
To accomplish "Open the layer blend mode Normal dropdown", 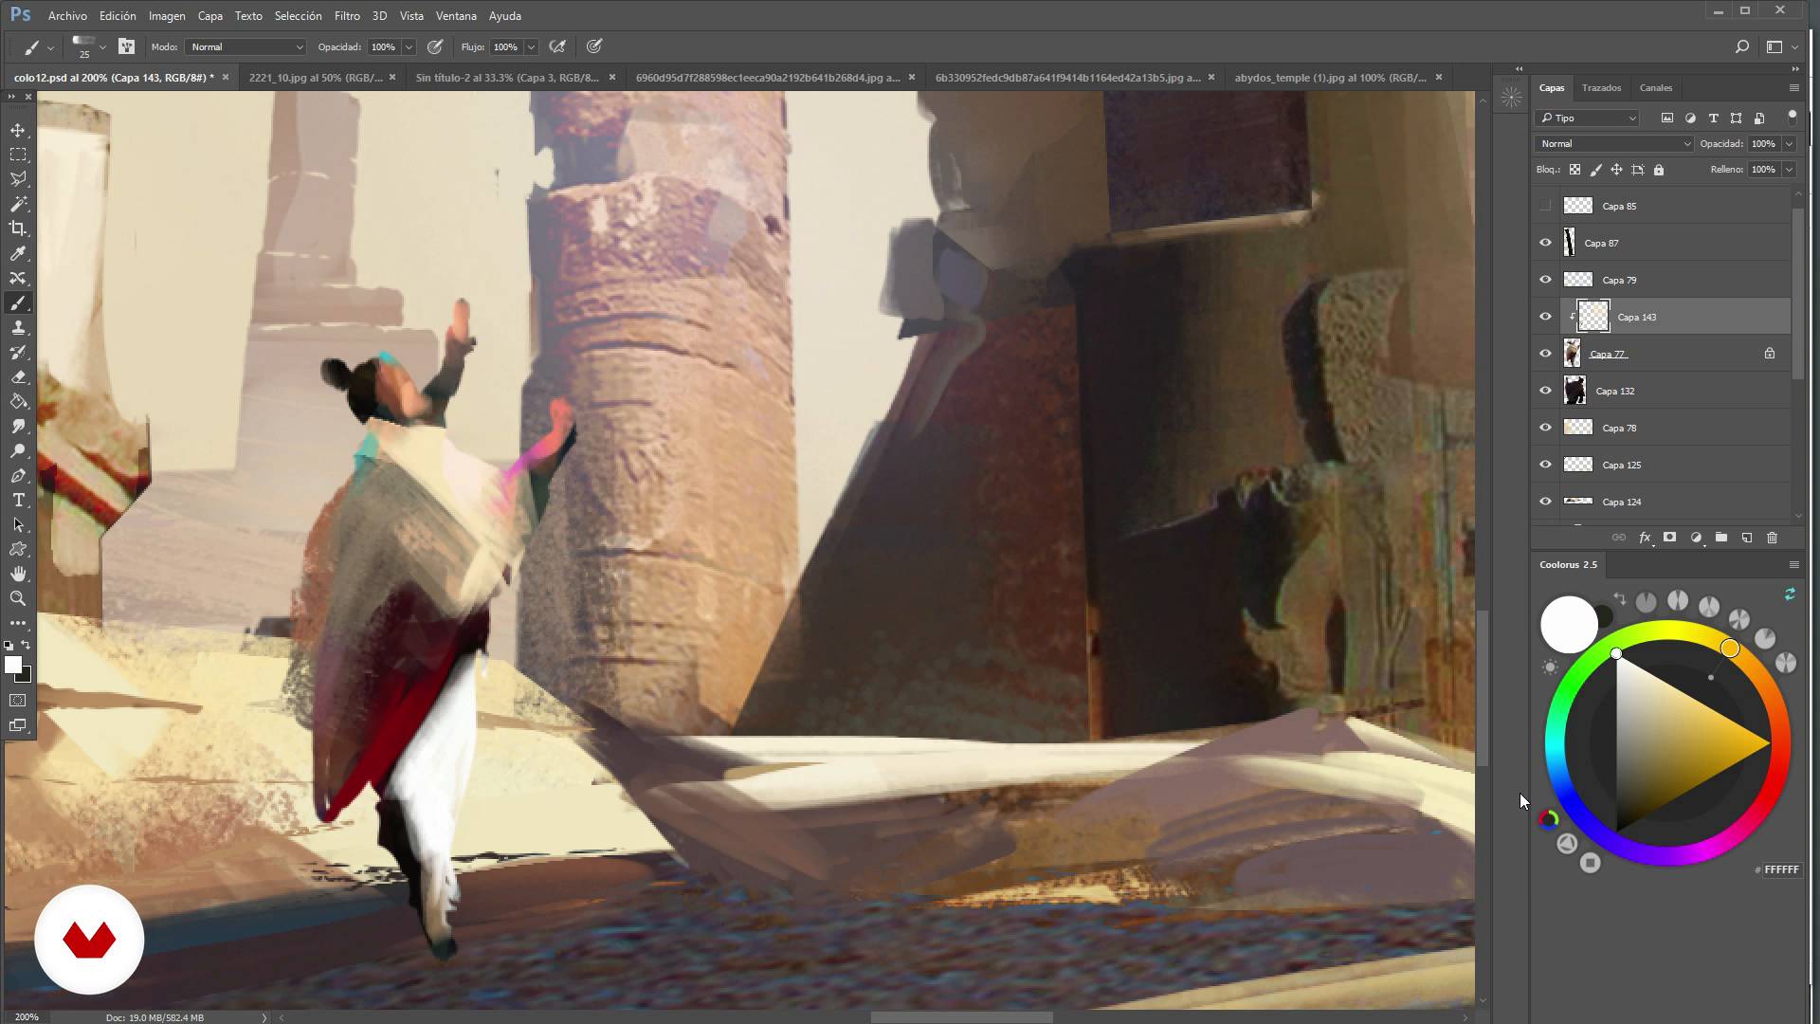I will (1613, 144).
